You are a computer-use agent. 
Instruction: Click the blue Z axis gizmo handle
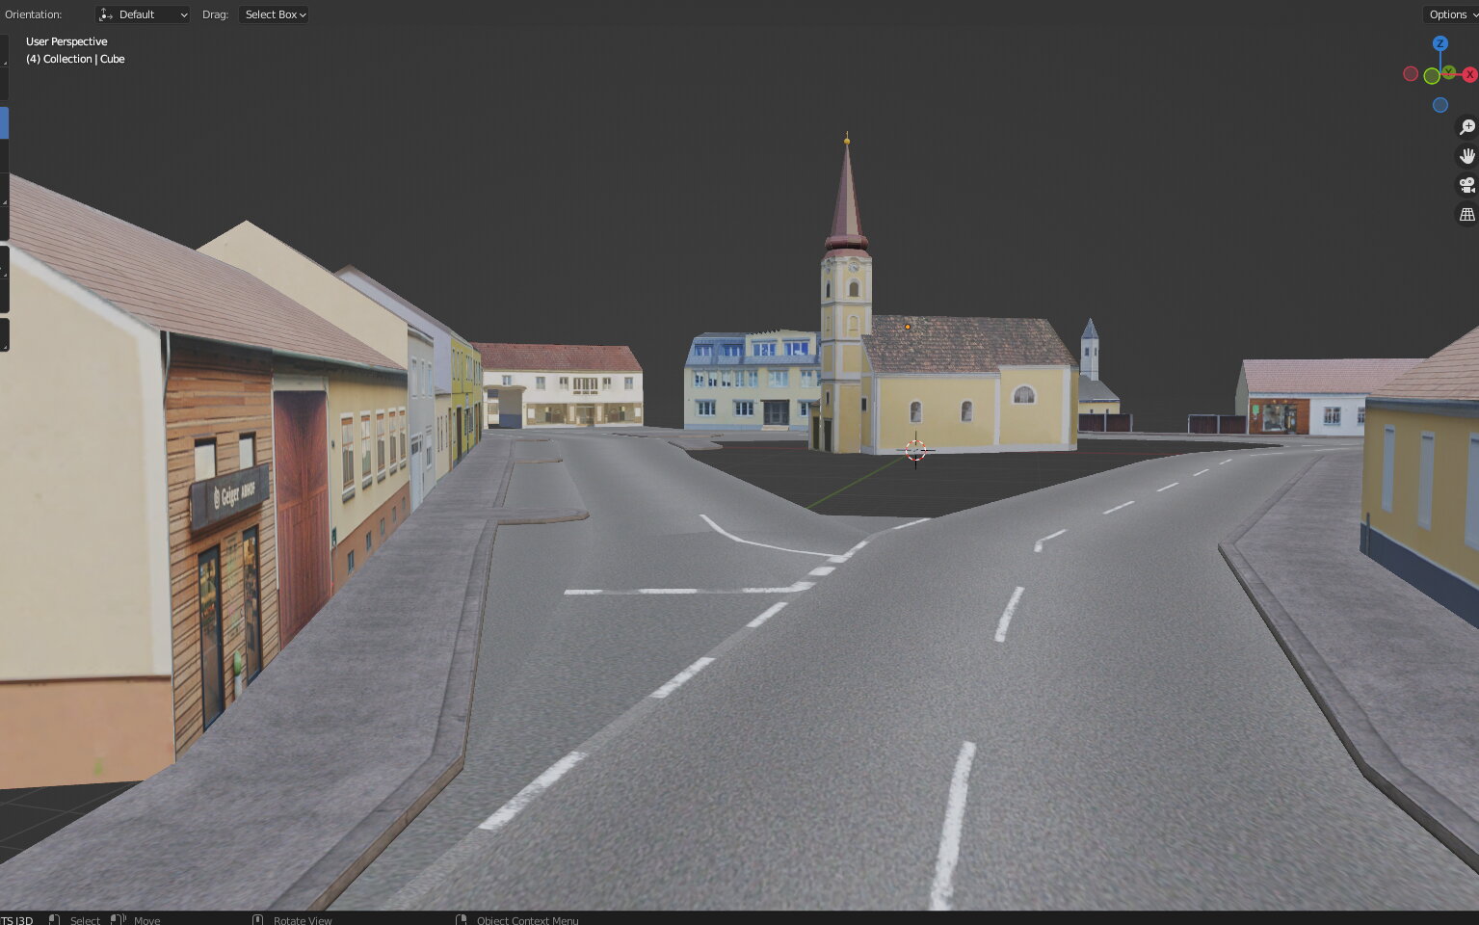1439,44
